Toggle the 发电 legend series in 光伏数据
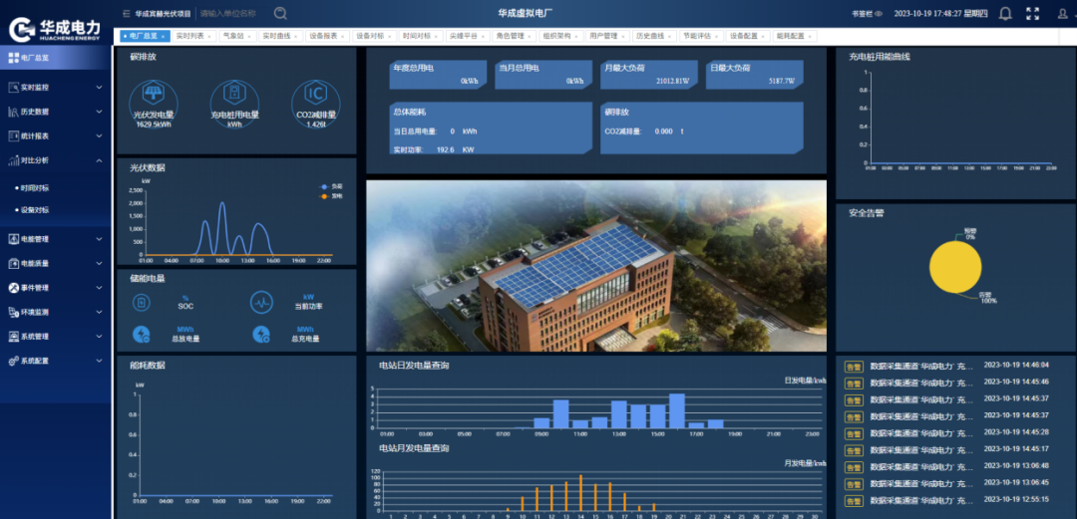The image size is (1077, 519). pyautogui.click(x=332, y=196)
